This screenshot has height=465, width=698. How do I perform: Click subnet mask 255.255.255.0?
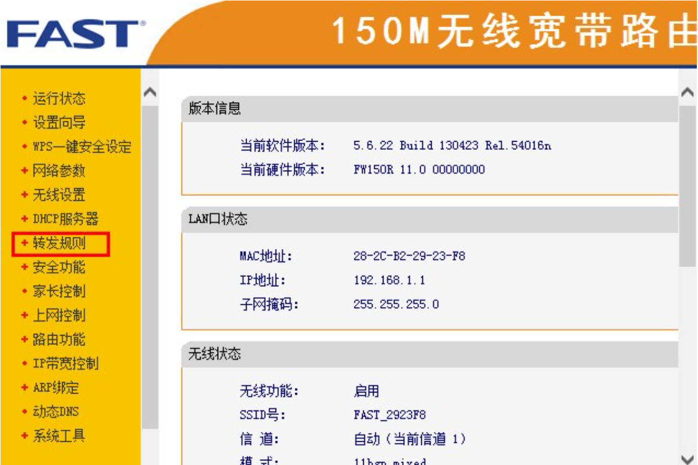pyautogui.click(x=396, y=304)
